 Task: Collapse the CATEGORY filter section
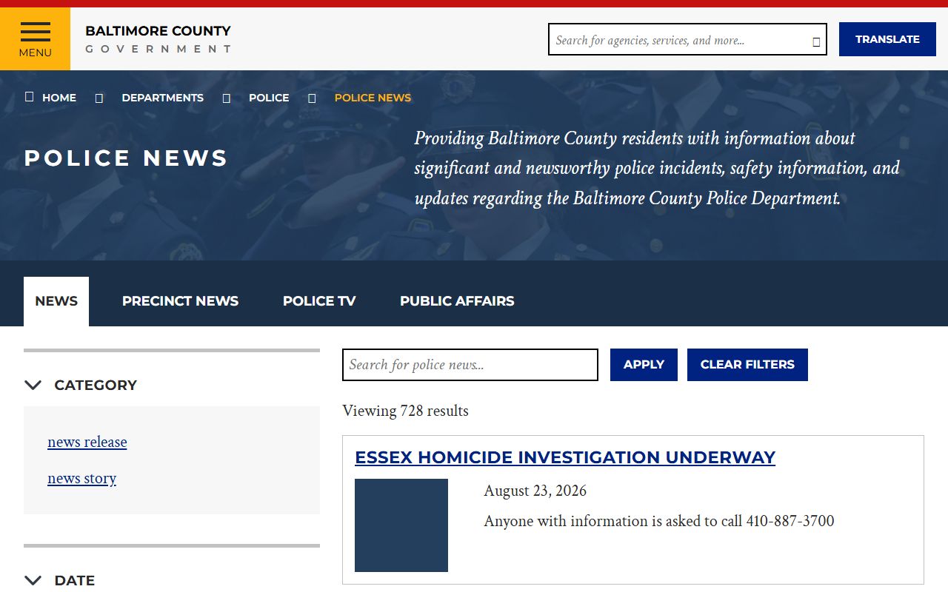81,385
